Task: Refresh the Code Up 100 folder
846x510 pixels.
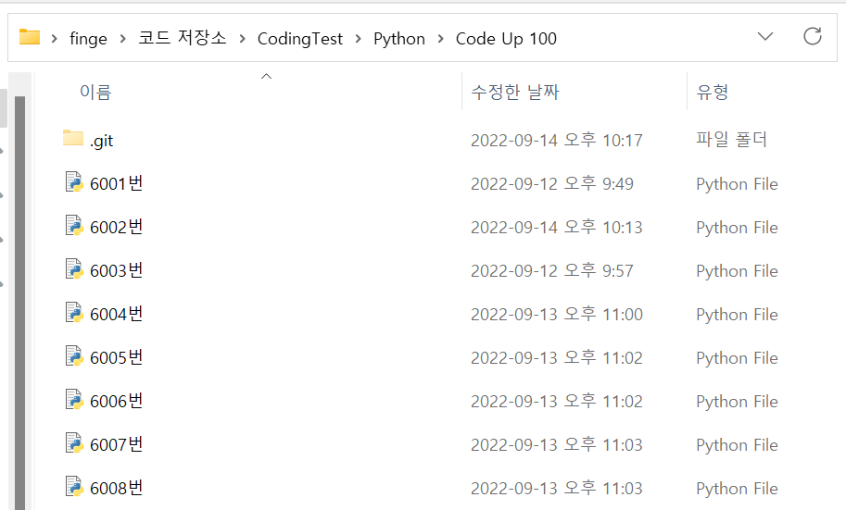Action: [x=812, y=37]
